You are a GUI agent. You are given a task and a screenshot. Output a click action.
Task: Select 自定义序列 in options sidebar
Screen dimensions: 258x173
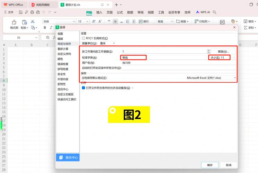pos(64,54)
